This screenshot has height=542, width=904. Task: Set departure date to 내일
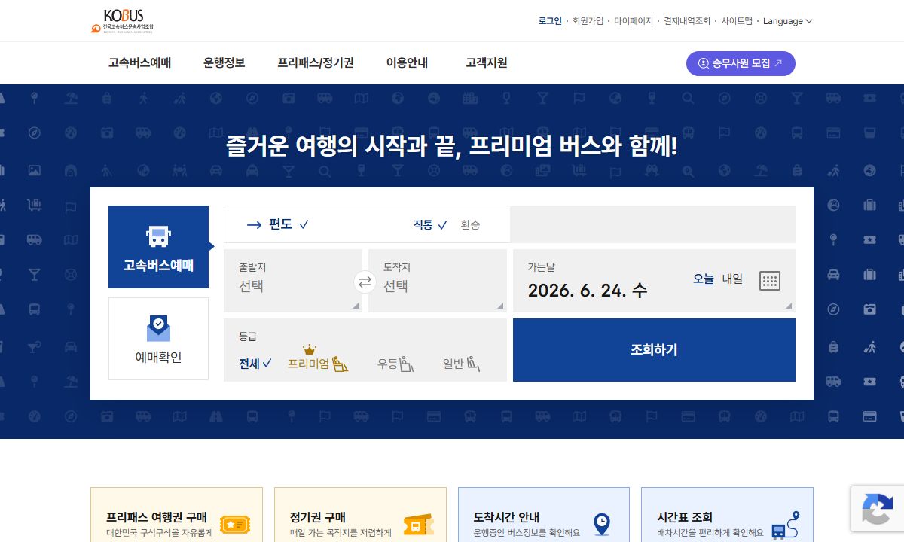732,279
